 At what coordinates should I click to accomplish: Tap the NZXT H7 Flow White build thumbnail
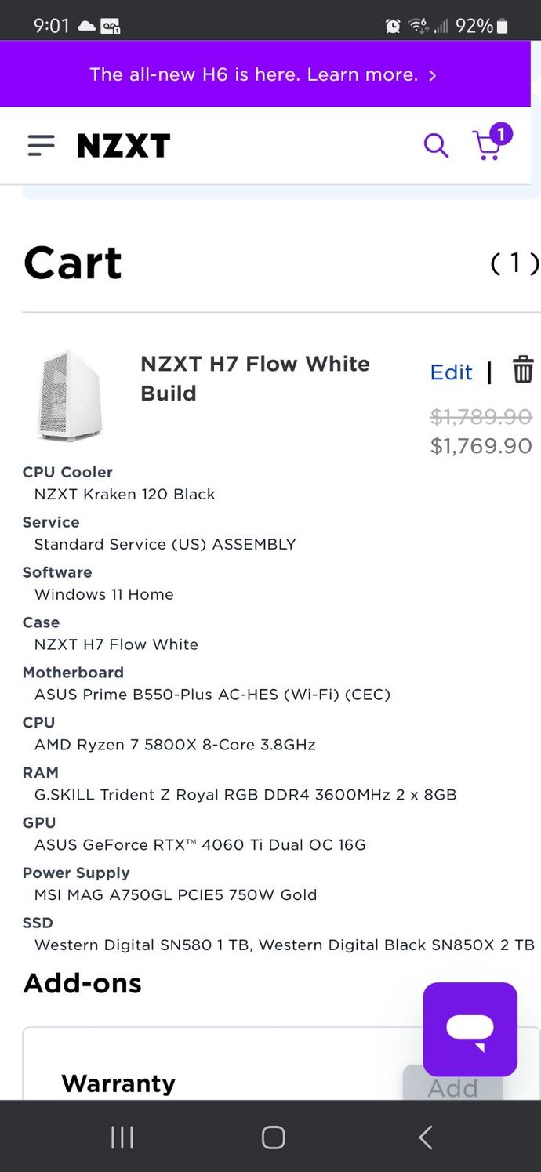pyautogui.click(x=67, y=395)
